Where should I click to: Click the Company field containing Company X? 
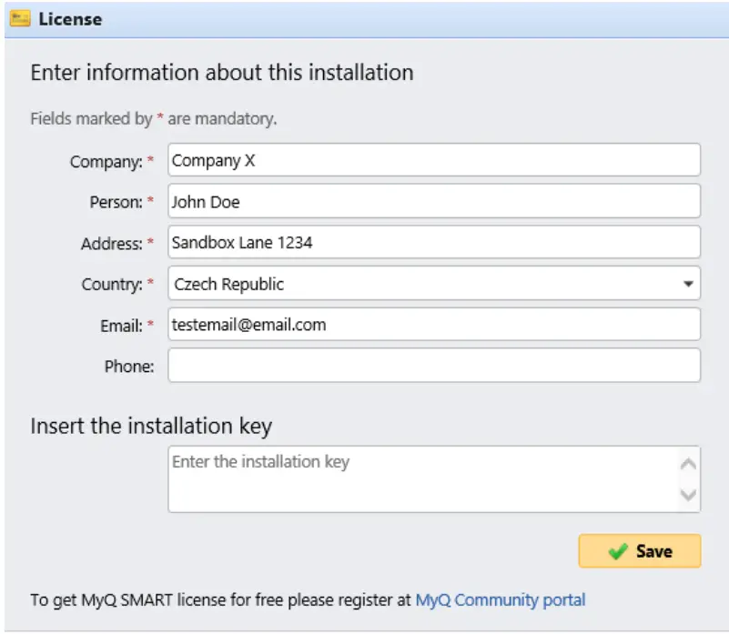(x=433, y=160)
